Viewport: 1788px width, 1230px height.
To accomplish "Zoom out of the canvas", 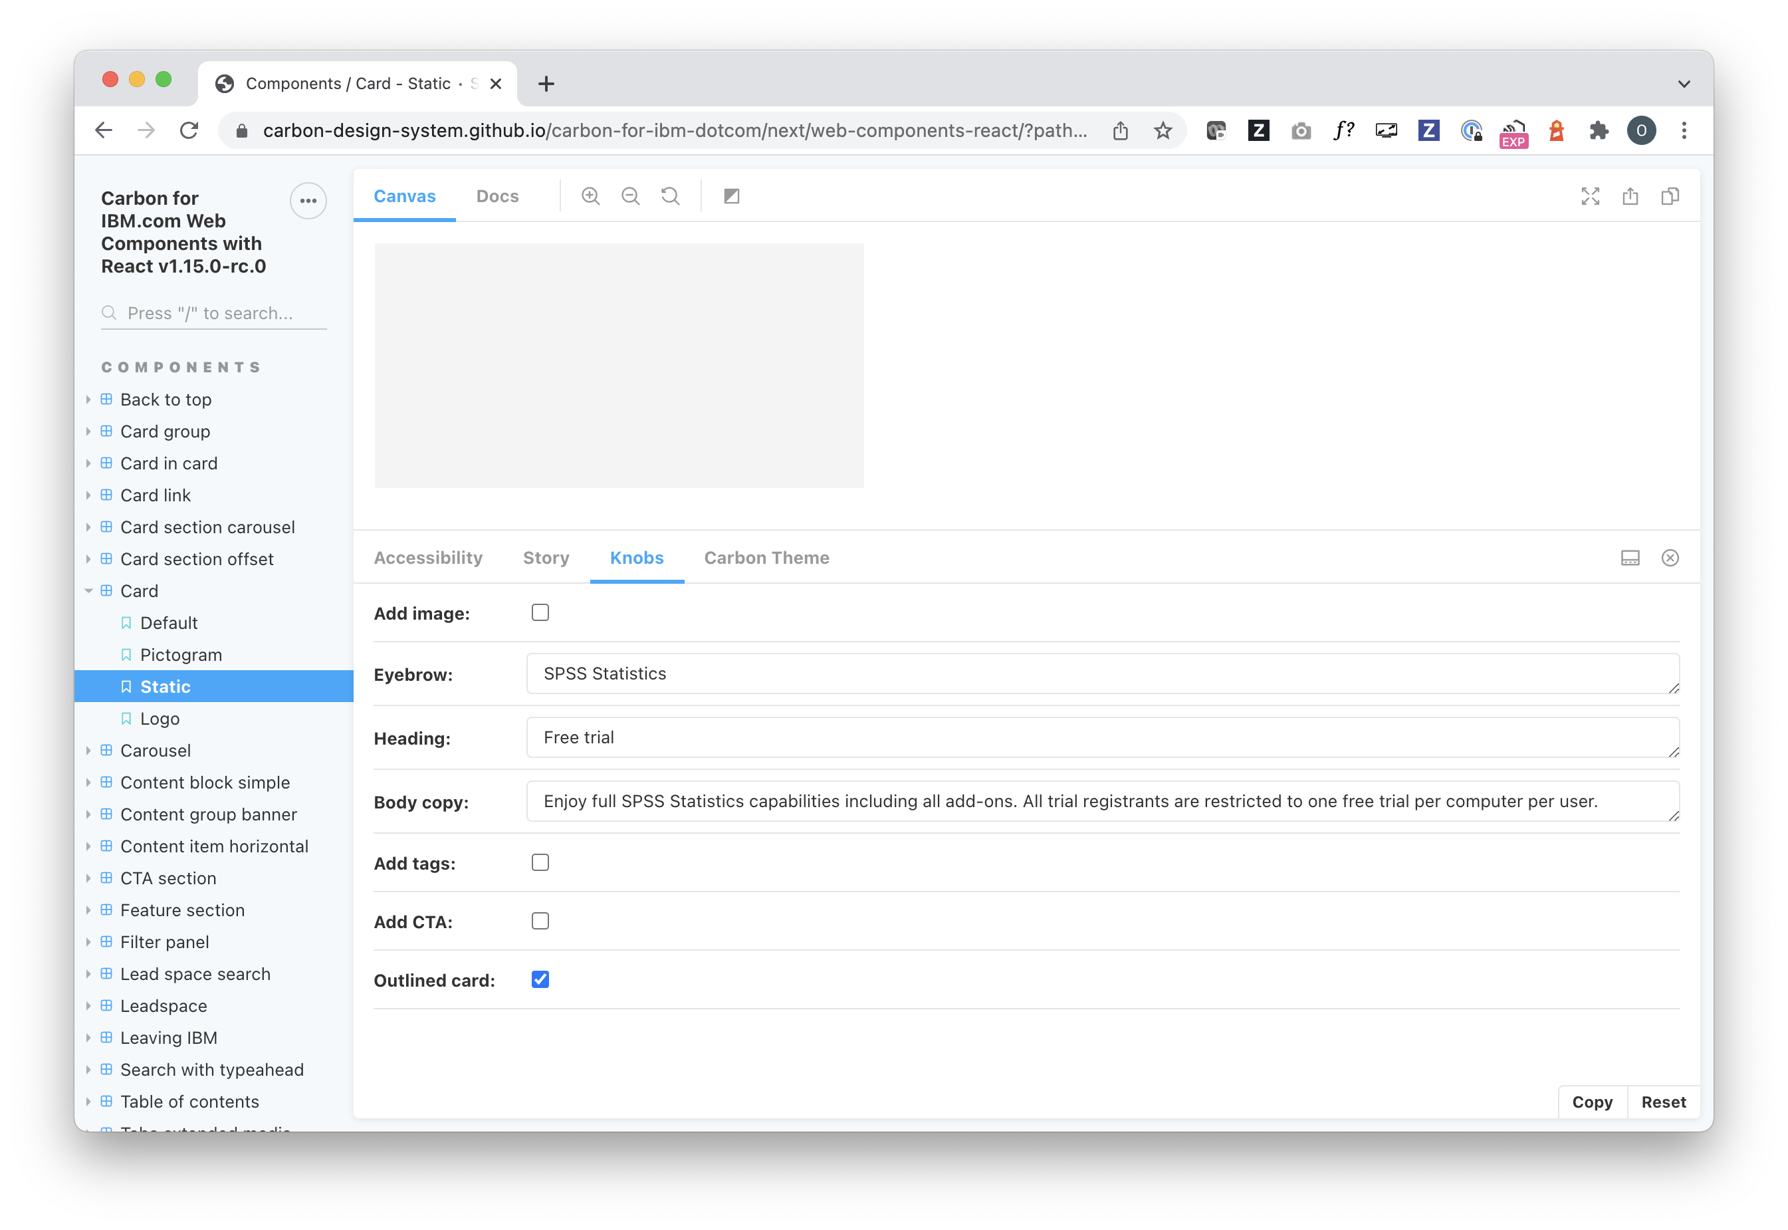I will (x=630, y=195).
